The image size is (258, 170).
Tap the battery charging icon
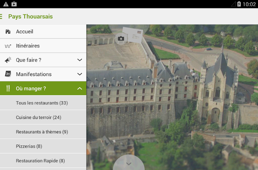[x=239, y=4]
